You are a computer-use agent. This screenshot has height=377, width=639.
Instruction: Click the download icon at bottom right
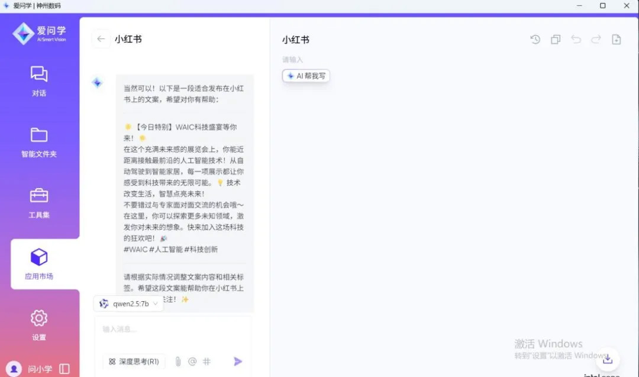coord(608,359)
